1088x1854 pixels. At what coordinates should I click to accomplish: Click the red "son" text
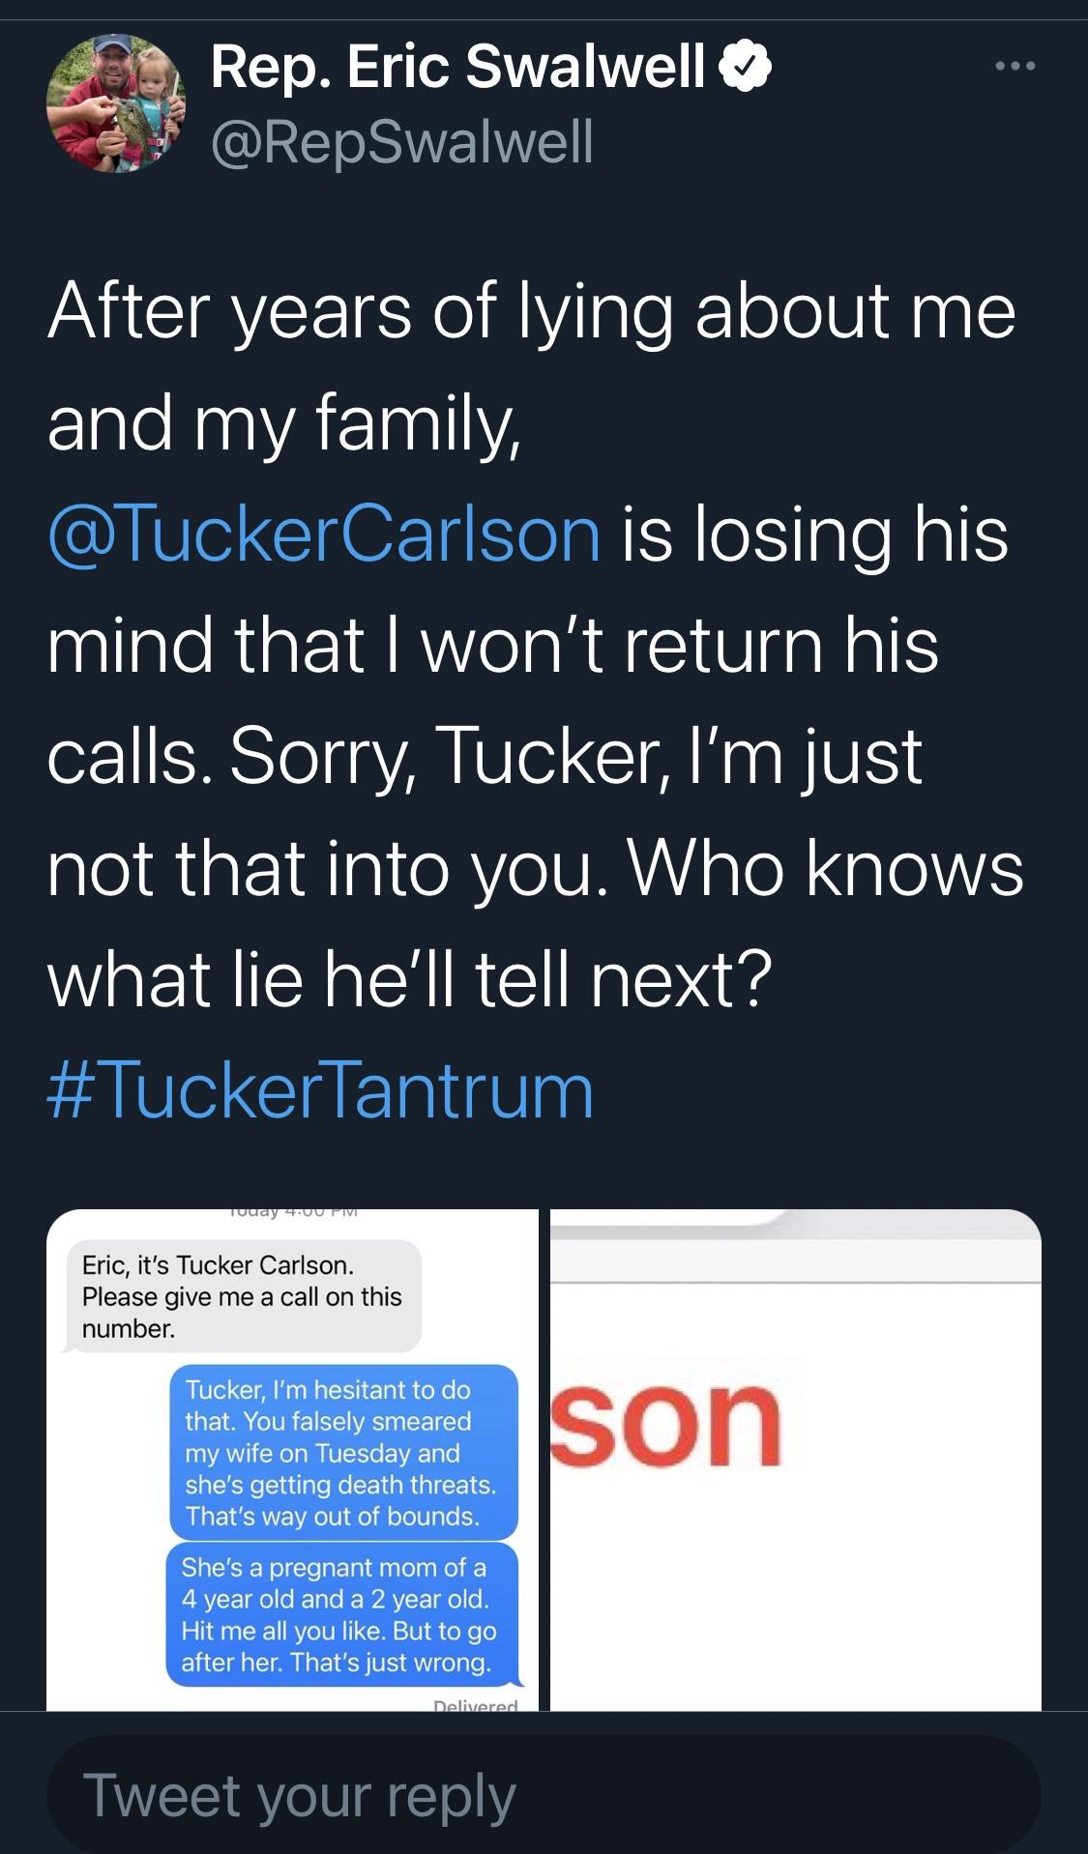pos(666,1422)
